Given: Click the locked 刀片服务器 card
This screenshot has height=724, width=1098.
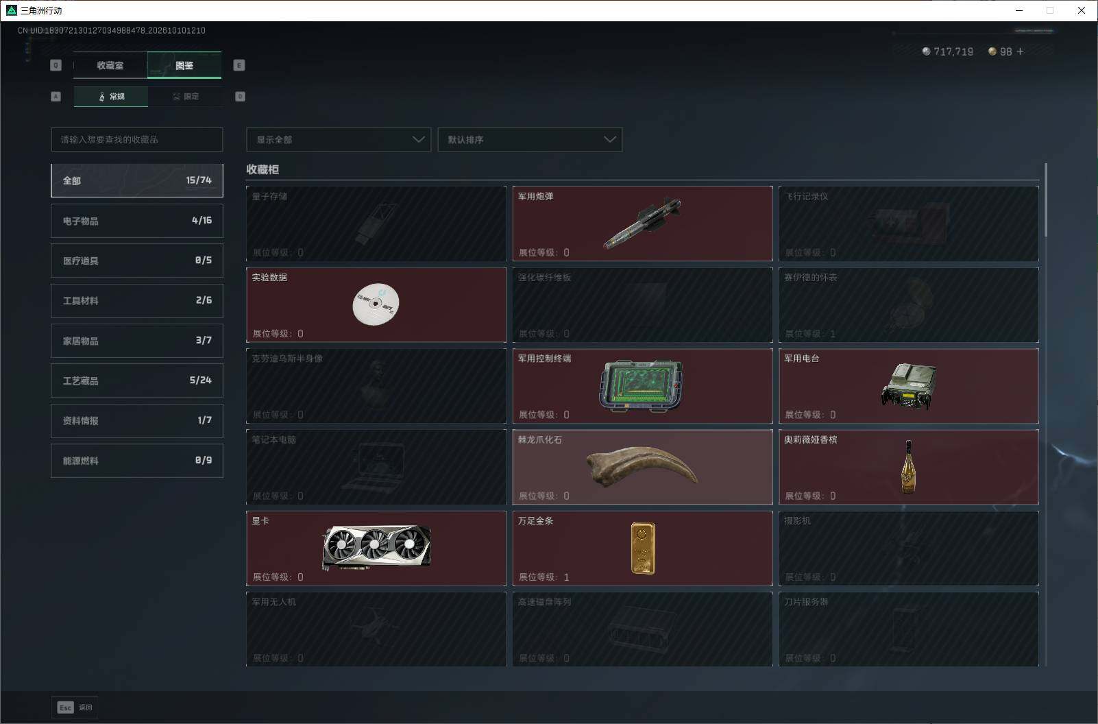Looking at the screenshot, I should point(908,629).
